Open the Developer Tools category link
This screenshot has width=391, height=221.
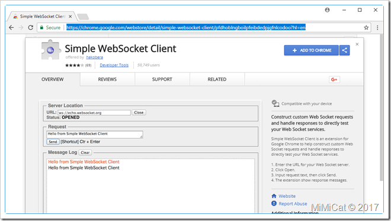pos(114,65)
